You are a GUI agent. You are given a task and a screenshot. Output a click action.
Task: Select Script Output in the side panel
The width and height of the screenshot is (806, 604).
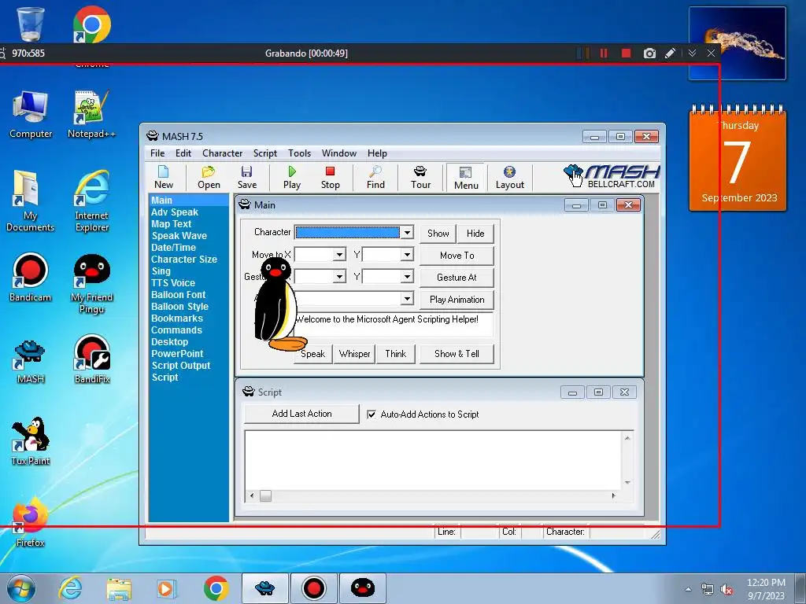[181, 366]
